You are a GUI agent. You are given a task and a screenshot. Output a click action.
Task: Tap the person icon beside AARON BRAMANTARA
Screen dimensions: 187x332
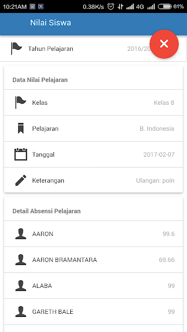coord(21,259)
